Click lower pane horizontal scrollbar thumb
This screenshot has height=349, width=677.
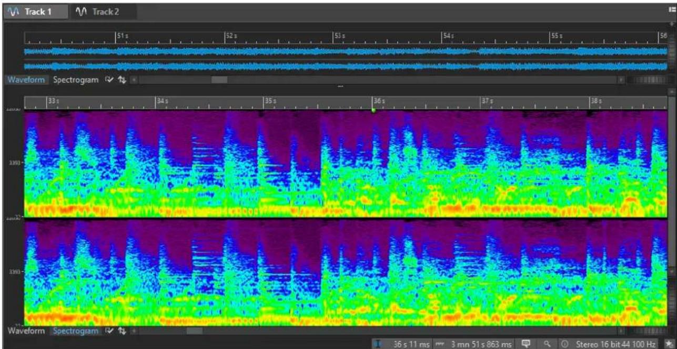click(x=194, y=331)
